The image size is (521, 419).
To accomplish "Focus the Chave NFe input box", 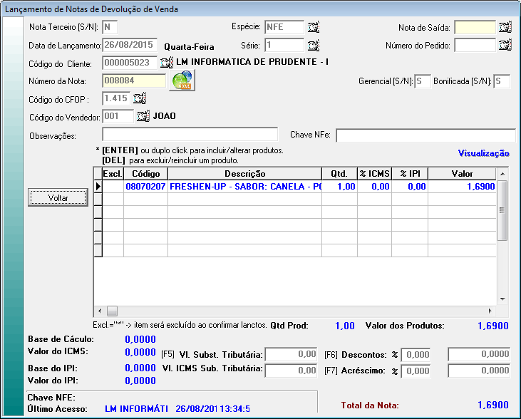I will pyautogui.click(x=425, y=135).
